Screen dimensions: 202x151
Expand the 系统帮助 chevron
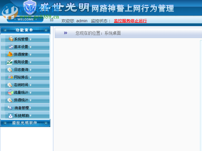coord(31,116)
